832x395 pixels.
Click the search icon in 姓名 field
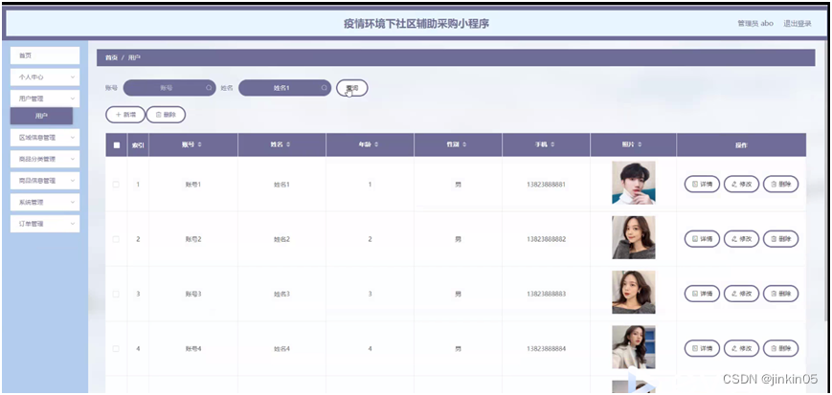click(324, 88)
